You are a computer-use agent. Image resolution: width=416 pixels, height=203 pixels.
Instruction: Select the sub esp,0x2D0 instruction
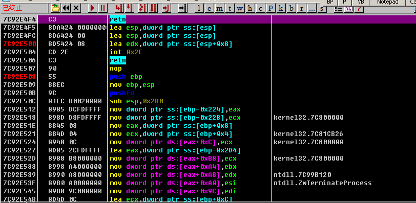(137, 101)
